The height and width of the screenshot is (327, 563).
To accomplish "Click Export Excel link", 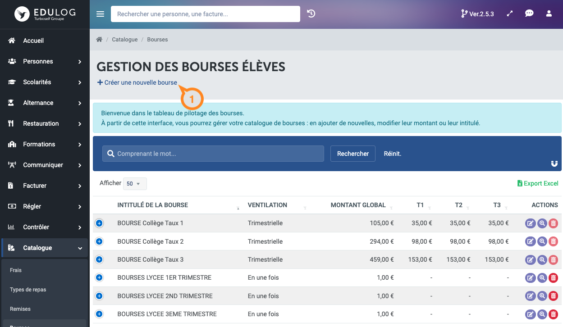I will click(x=538, y=183).
